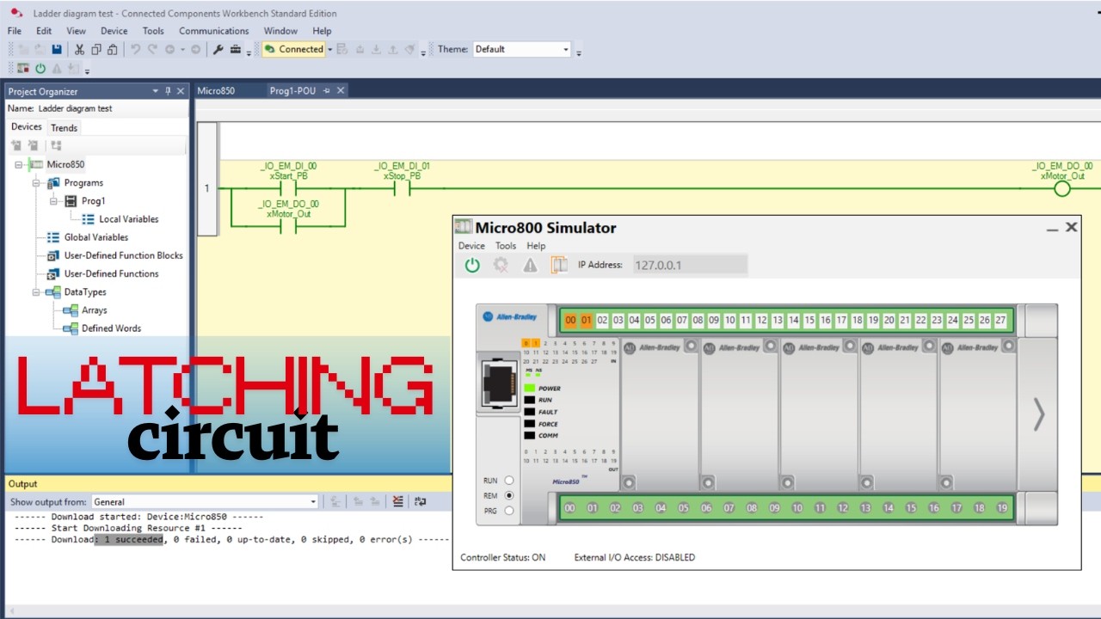Select the Devices tab in Project Organizer

27,127
